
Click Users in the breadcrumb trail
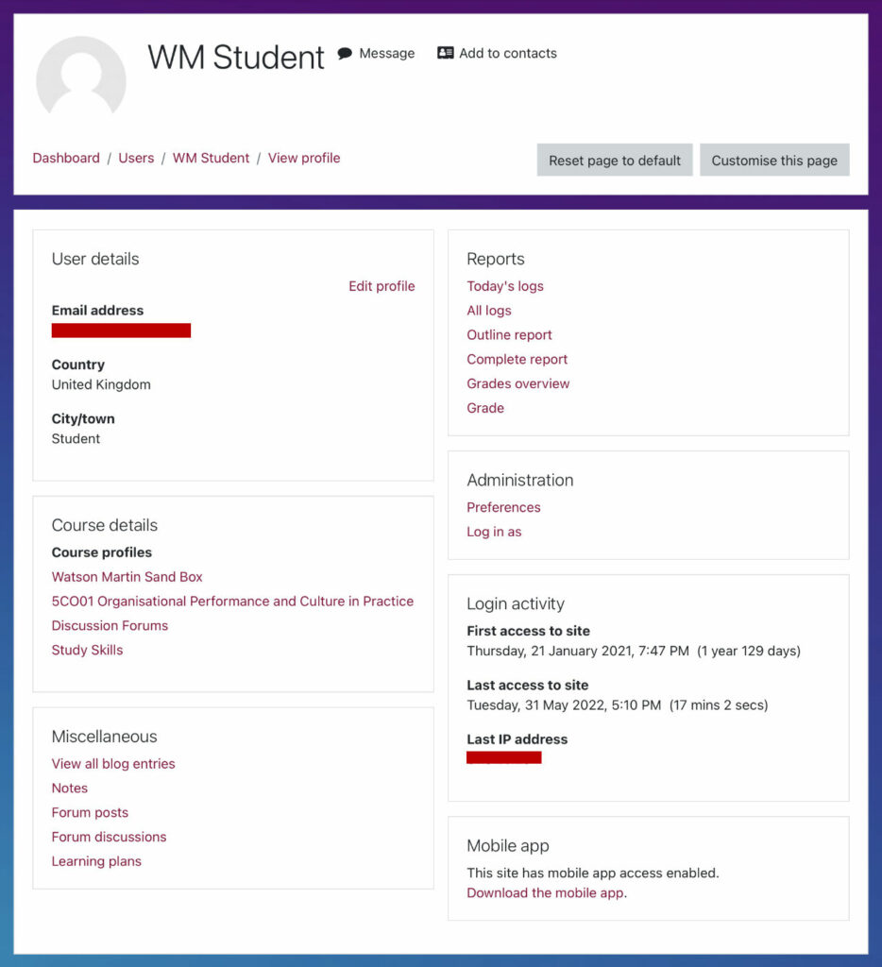[136, 158]
